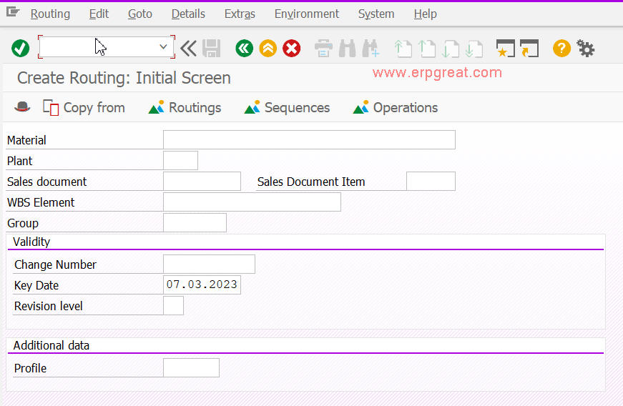
Task: Click the Find Next binoculars-plus icon
Action: click(x=371, y=49)
